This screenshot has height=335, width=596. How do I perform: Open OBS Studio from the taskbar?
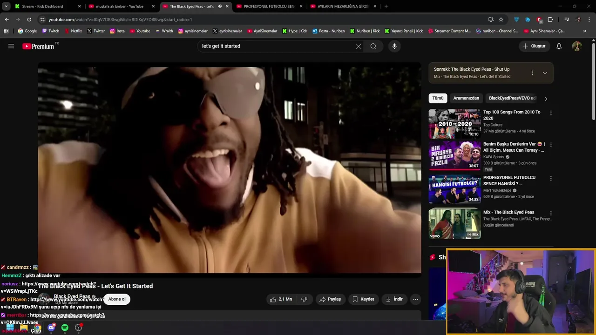79,328
